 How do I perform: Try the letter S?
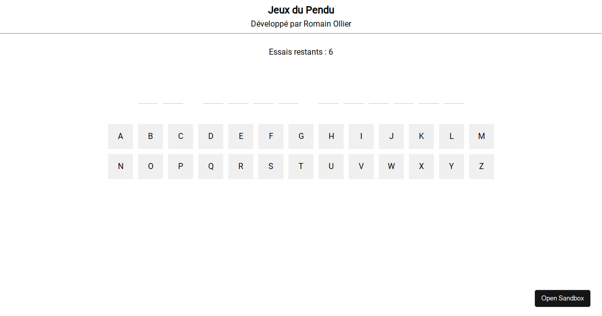tap(271, 166)
